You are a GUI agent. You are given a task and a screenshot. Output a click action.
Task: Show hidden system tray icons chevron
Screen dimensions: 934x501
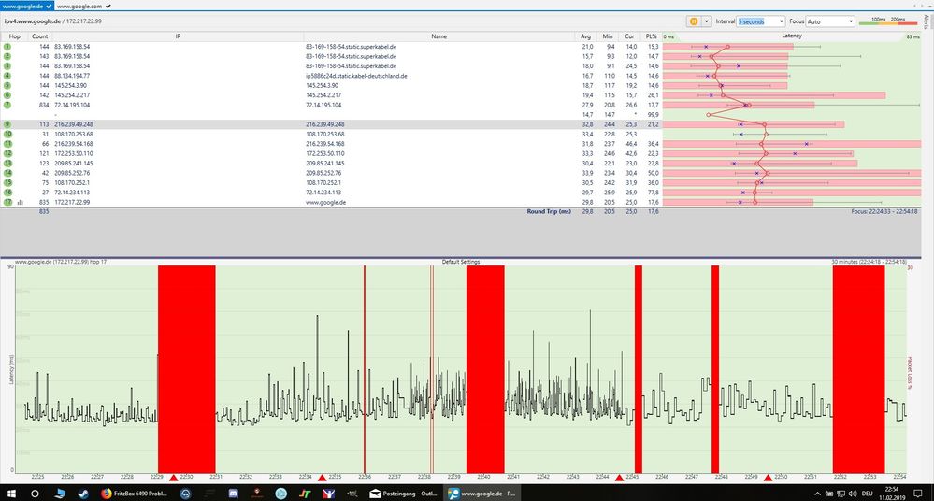coord(817,494)
